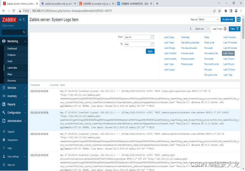
Task: Click the Reports chart icon
Action: click(4, 104)
